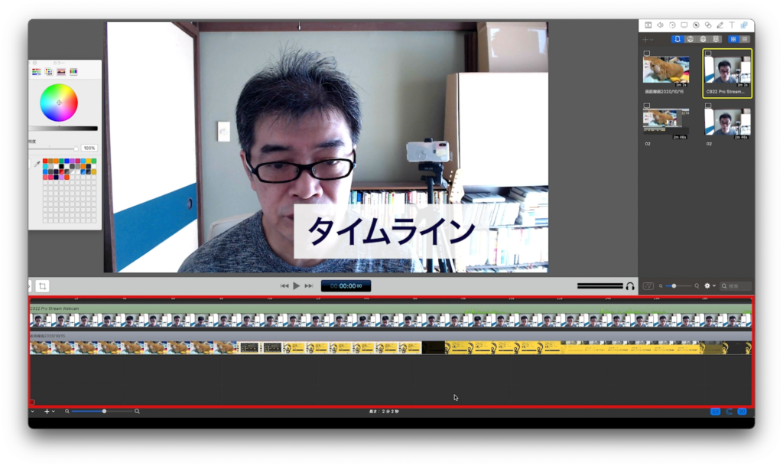Open the Callout properties tab
The height and width of the screenshot is (466, 783).
(x=696, y=25)
